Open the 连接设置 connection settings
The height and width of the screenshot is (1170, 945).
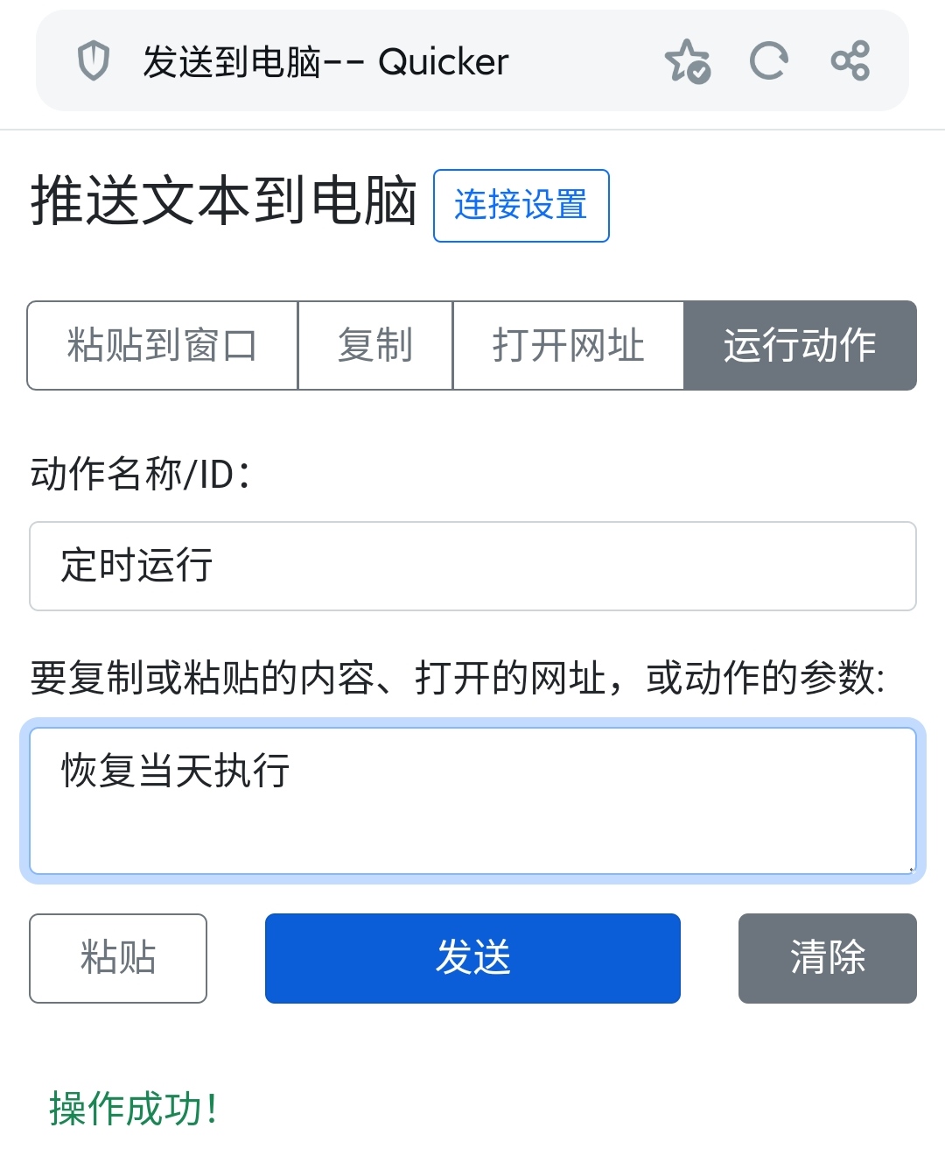click(521, 206)
